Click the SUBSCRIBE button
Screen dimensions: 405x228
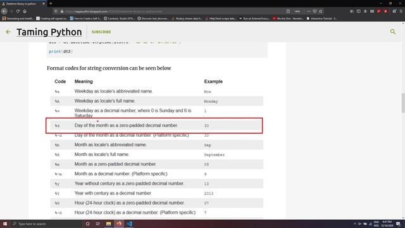[101, 32]
